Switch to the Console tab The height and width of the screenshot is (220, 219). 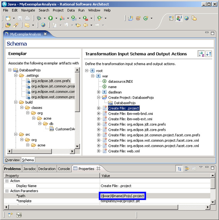pos(64,169)
